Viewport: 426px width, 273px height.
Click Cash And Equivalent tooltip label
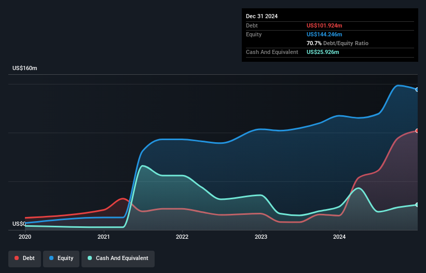[272, 52]
